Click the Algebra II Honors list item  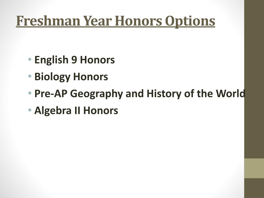76,111
